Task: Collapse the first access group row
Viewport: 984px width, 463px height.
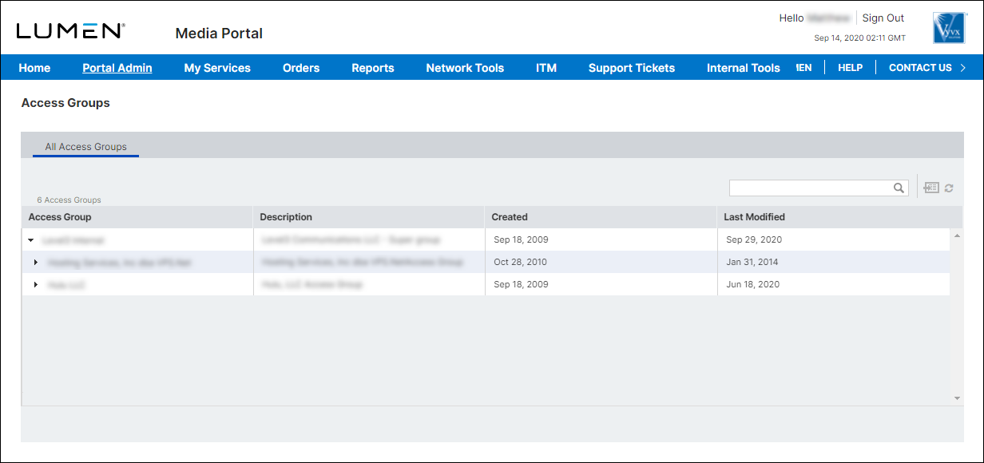Action: click(30, 239)
